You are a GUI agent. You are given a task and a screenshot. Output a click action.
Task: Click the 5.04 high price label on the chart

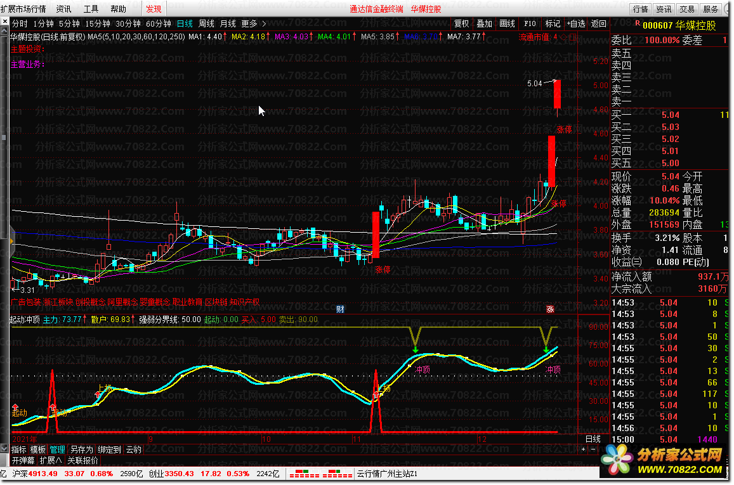(x=534, y=84)
